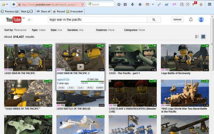This screenshot has height=134, width=214.
Task: Switch to grid view layout
Action: click(x=203, y=37)
